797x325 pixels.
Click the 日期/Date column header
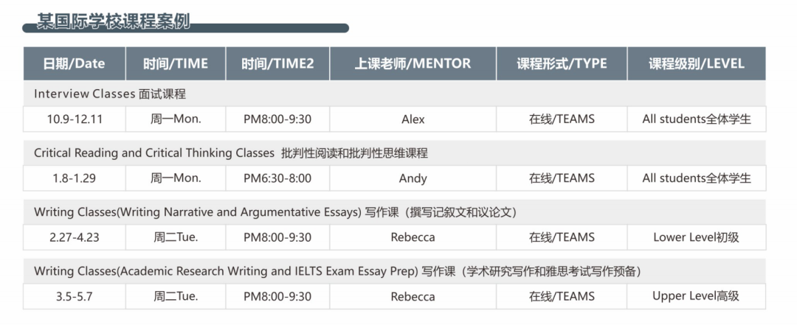(x=75, y=63)
